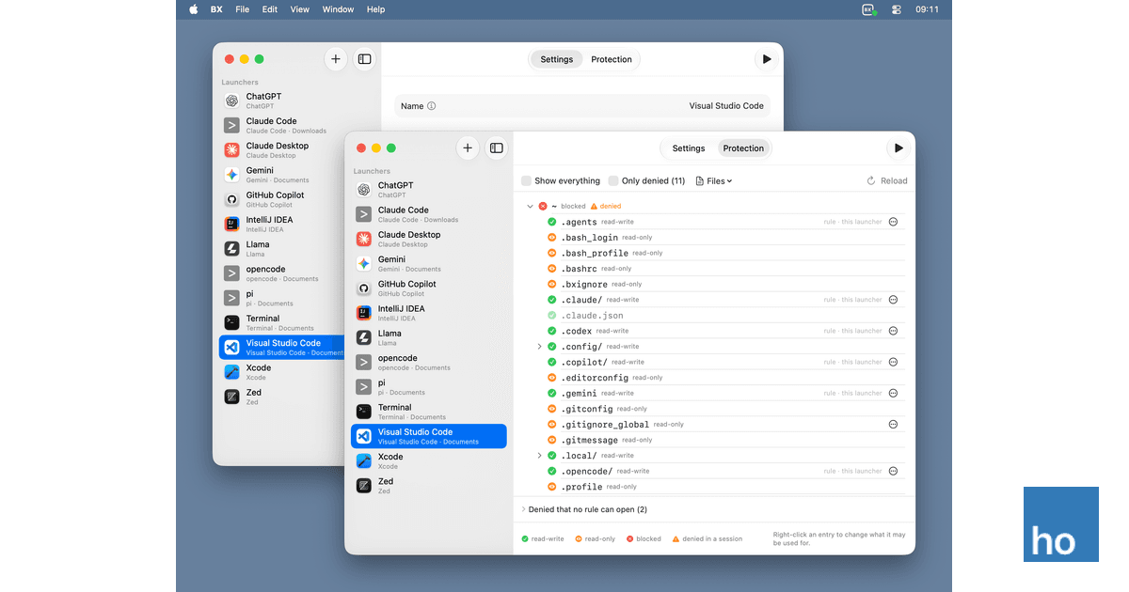
Task: Switch to Settings tab in front window
Action: click(x=689, y=148)
